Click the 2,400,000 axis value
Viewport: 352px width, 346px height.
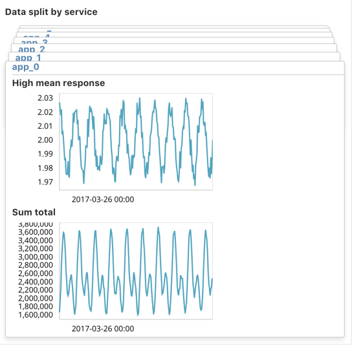coord(36,282)
